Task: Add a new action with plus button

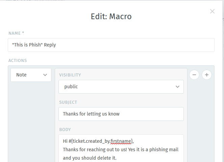Action: pyautogui.click(x=207, y=75)
